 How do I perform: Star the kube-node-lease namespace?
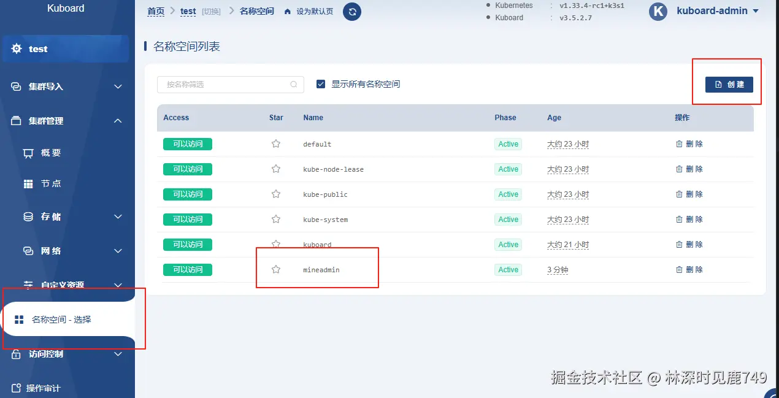(x=276, y=169)
